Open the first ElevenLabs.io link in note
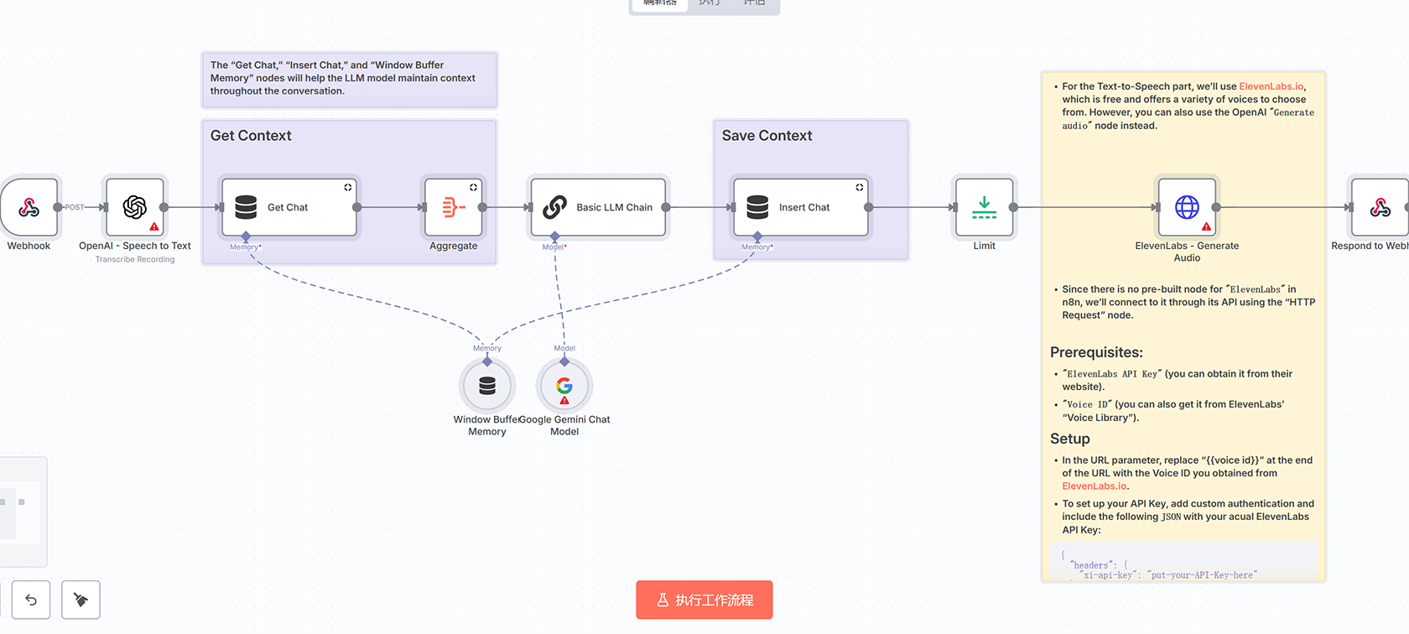 coord(1271,86)
